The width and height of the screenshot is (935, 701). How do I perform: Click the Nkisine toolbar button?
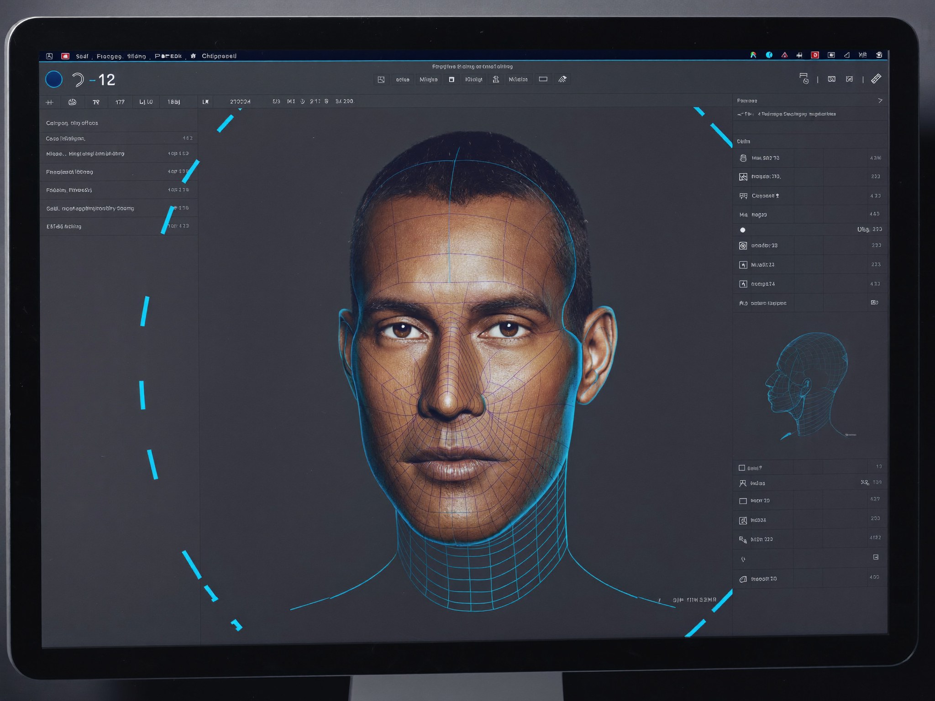coord(518,79)
